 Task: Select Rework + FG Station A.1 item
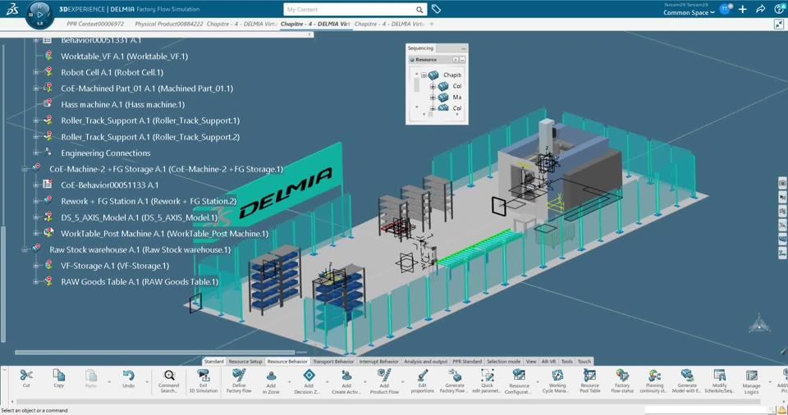point(149,201)
